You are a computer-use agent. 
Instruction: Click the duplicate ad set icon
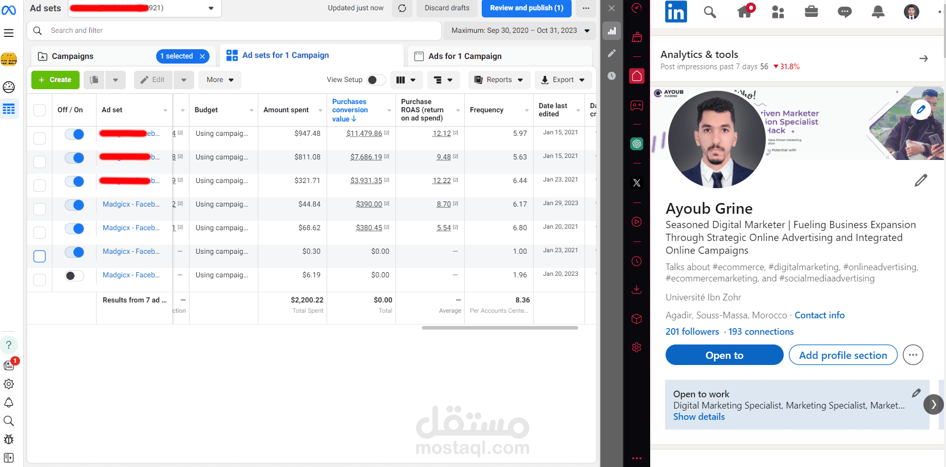point(94,79)
